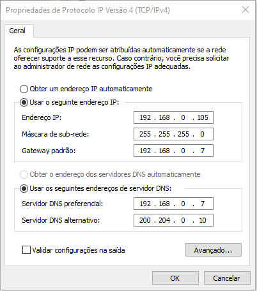Click the last octet of Servidor DNS preferencial
This screenshot has width=257, height=291.
click(x=203, y=204)
